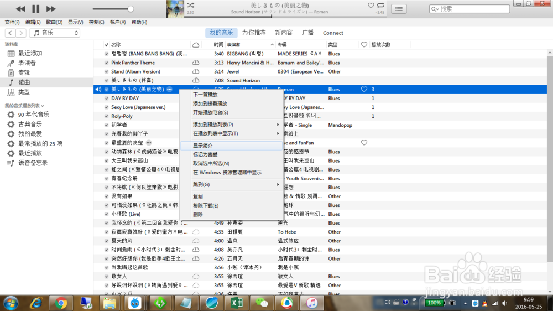This screenshot has width=553, height=311.
Task: Pause the current song
Action: click(35, 9)
